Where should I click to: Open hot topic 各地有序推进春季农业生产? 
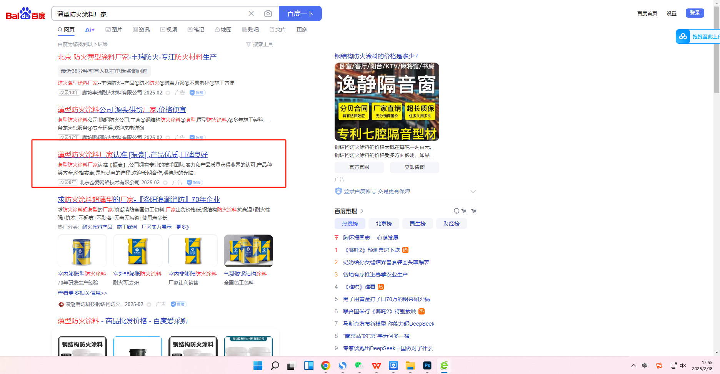click(x=375, y=275)
